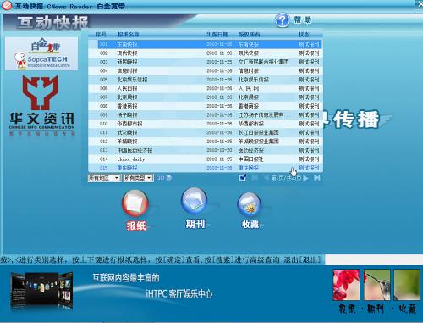Open the 报纸 newspapers section icon

click(135, 203)
